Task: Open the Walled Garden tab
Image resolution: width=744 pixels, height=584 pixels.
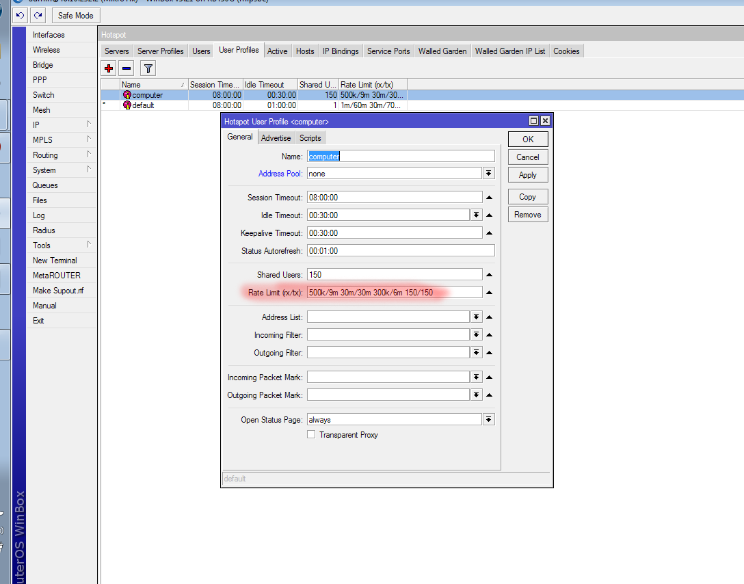Action: 442,51
